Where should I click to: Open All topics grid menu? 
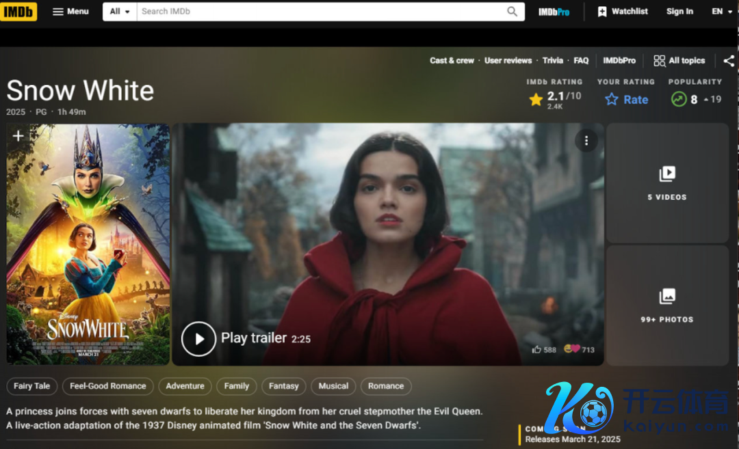click(x=679, y=61)
